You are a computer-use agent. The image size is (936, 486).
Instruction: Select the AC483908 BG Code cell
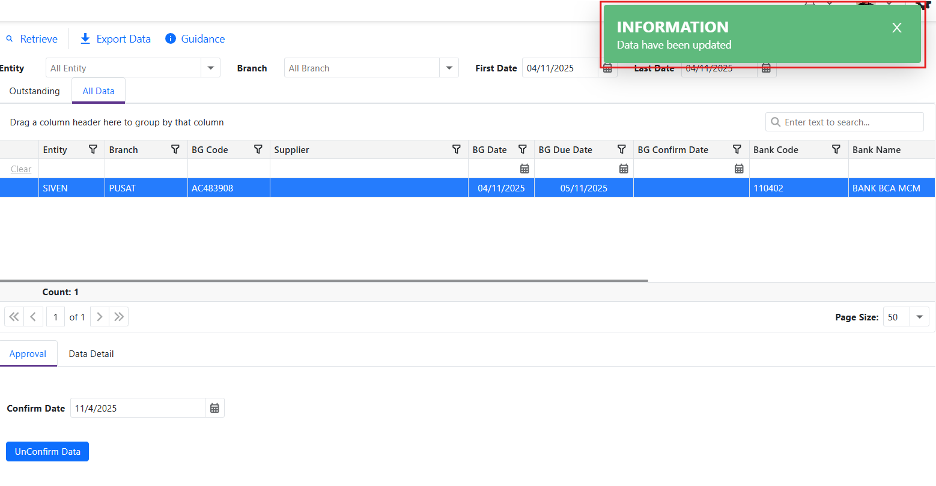click(229, 188)
